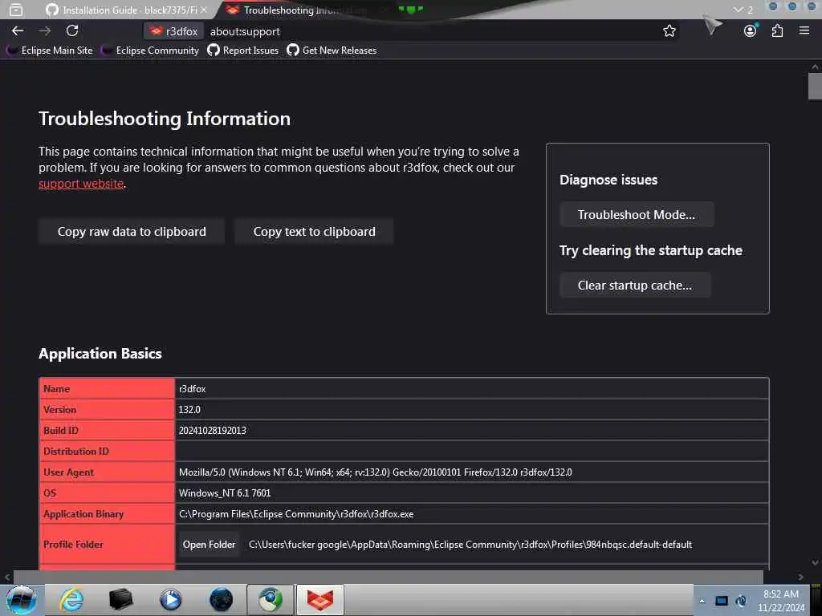822x616 pixels.
Task: Switch to the r3dfox taskbar button
Action: (x=320, y=600)
